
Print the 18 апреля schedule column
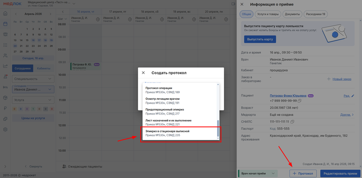click(162, 19)
